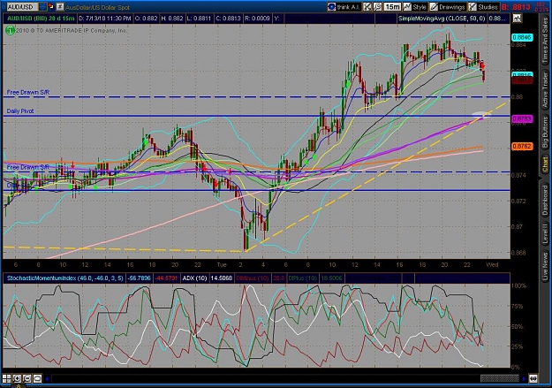
Task: Click the orange 0.8762 price label
Action: tap(522, 146)
